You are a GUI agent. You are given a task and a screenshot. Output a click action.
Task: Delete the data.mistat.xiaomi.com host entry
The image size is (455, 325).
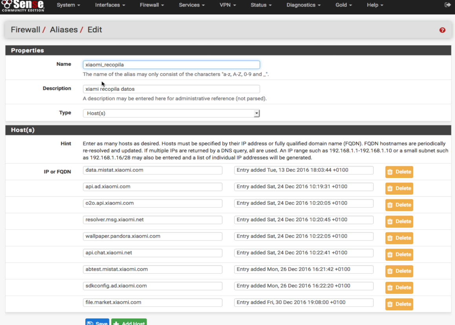coord(399,172)
